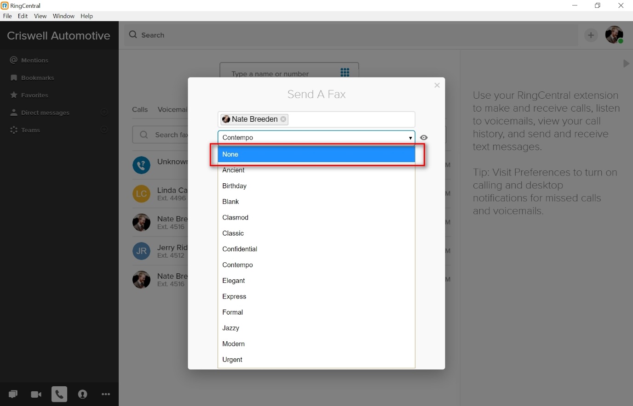Image resolution: width=633 pixels, height=406 pixels.
Task: Click the plus new action button in header
Action: (x=591, y=35)
